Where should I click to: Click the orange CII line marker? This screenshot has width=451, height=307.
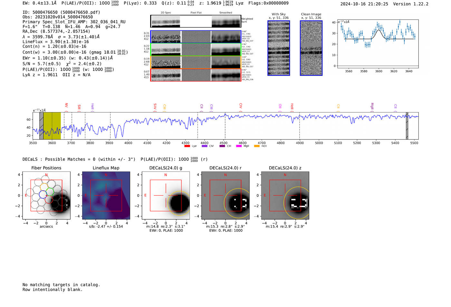click(x=338, y=108)
